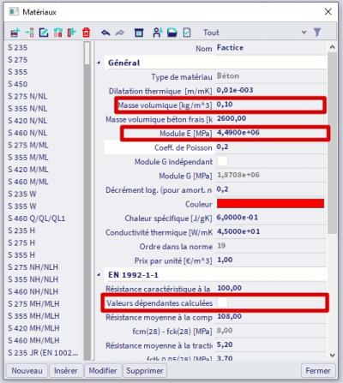The height and width of the screenshot is (383, 343).
Task: Click the Modifier button
Action: coord(103,371)
